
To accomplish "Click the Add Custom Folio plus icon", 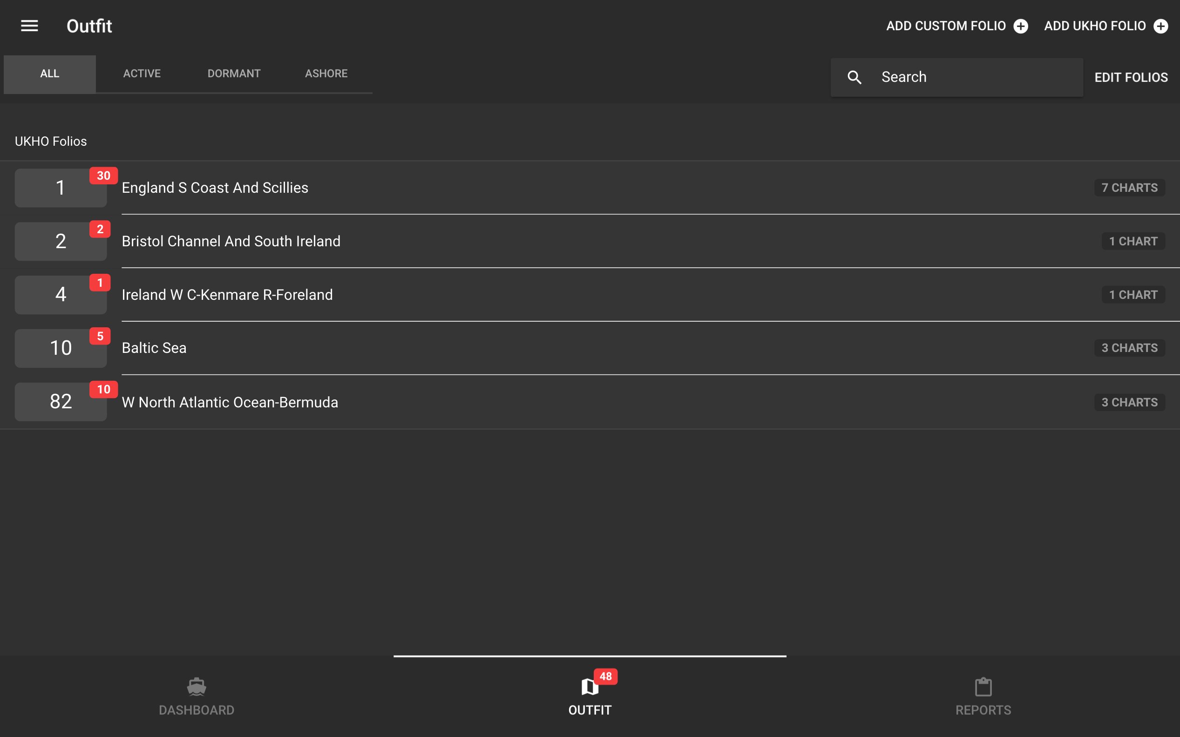I will point(1021,26).
